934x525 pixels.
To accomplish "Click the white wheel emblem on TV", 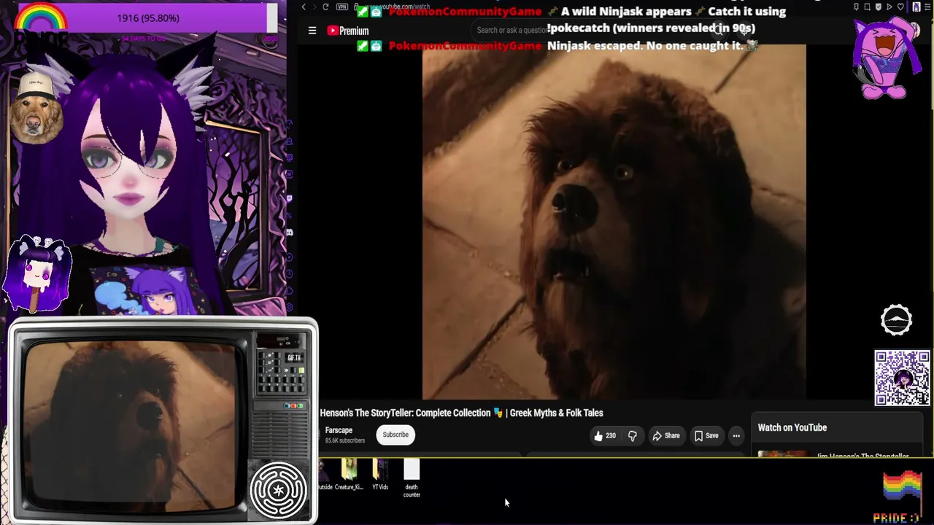I will coord(279,490).
